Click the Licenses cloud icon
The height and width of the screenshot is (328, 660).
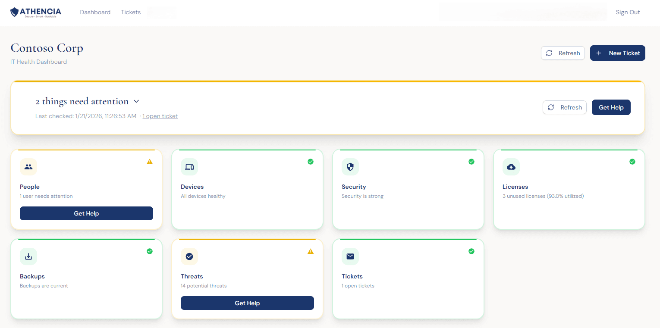(511, 167)
